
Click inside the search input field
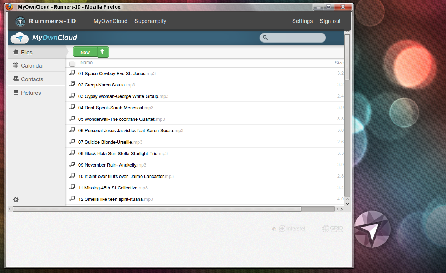293,38
